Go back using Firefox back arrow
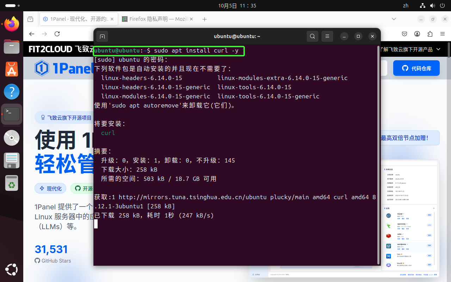 [32, 34]
